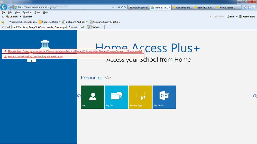The image size is (257, 144).
Task: Click Post to Blog button
Action: (247, 17)
